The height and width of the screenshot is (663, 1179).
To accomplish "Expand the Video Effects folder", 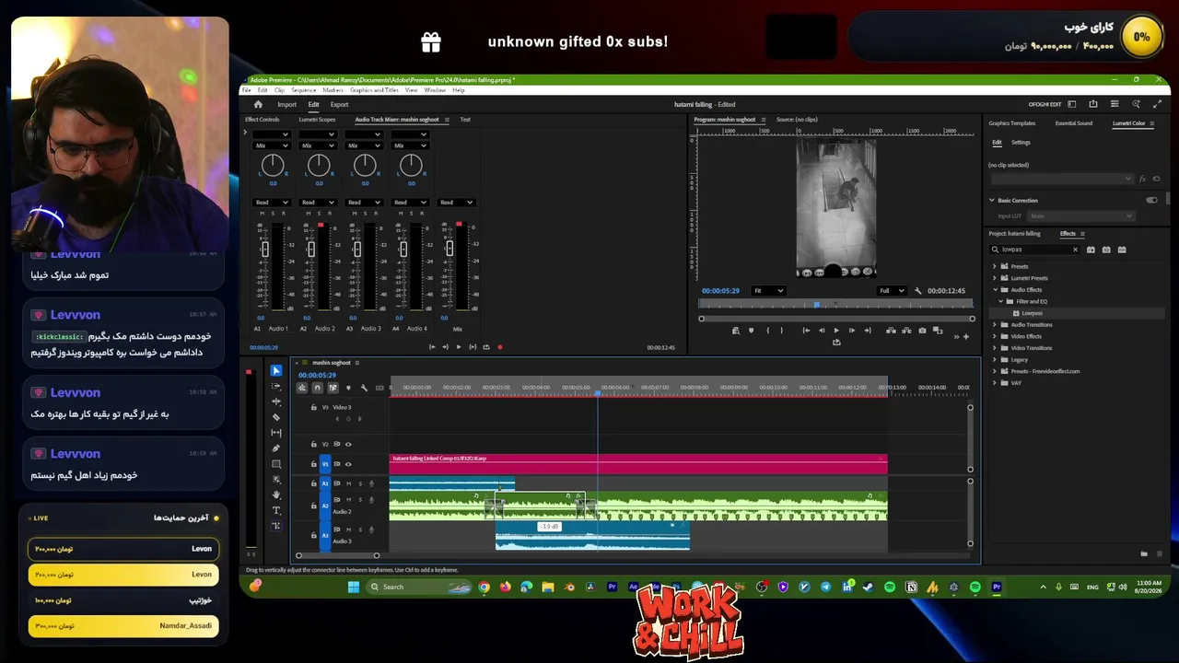I will (x=995, y=336).
